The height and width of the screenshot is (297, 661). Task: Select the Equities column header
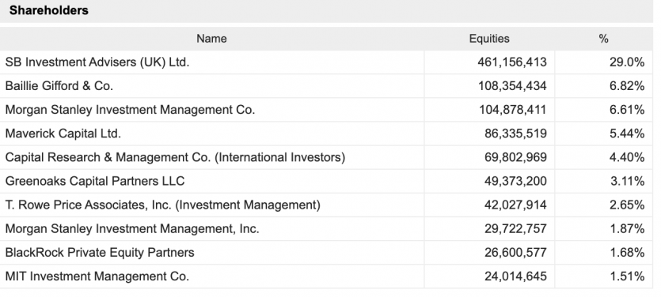pyautogui.click(x=489, y=39)
